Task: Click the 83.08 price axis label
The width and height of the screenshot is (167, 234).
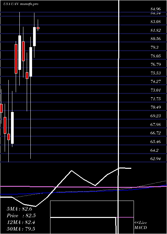Action: click(156, 22)
